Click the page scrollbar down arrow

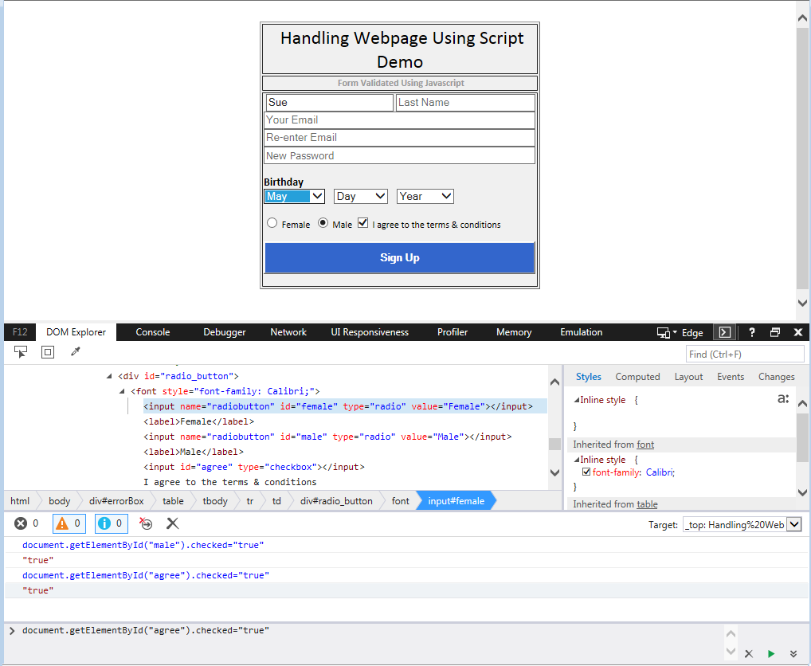tap(802, 303)
